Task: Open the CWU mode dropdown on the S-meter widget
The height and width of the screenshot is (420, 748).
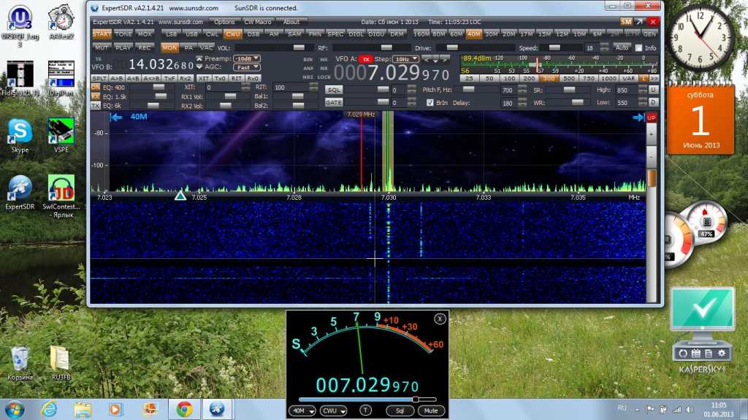Action: pos(333,411)
